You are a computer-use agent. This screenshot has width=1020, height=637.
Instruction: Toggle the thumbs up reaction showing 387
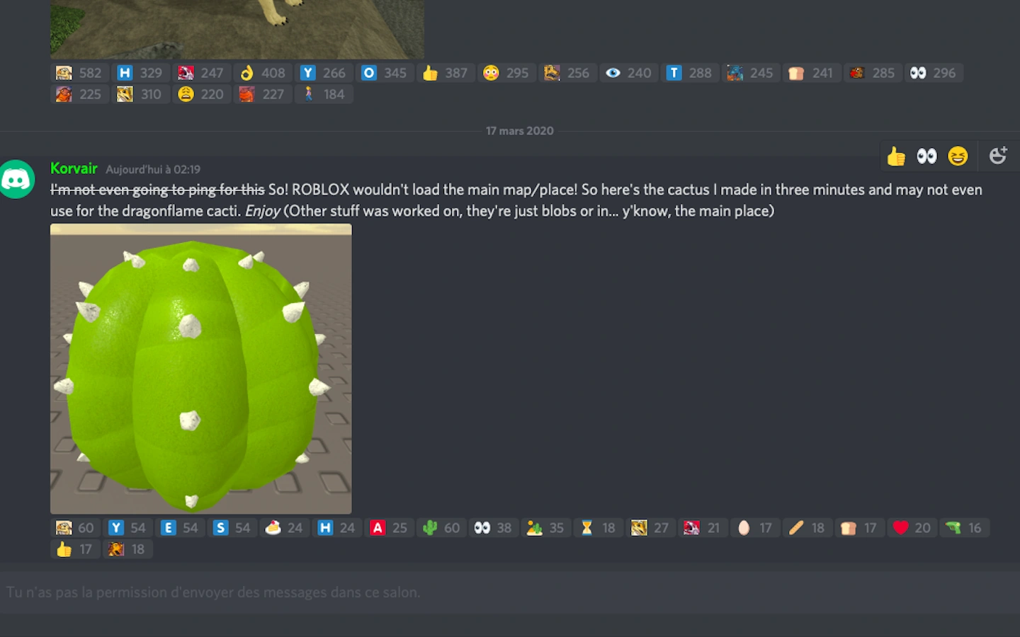click(446, 73)
